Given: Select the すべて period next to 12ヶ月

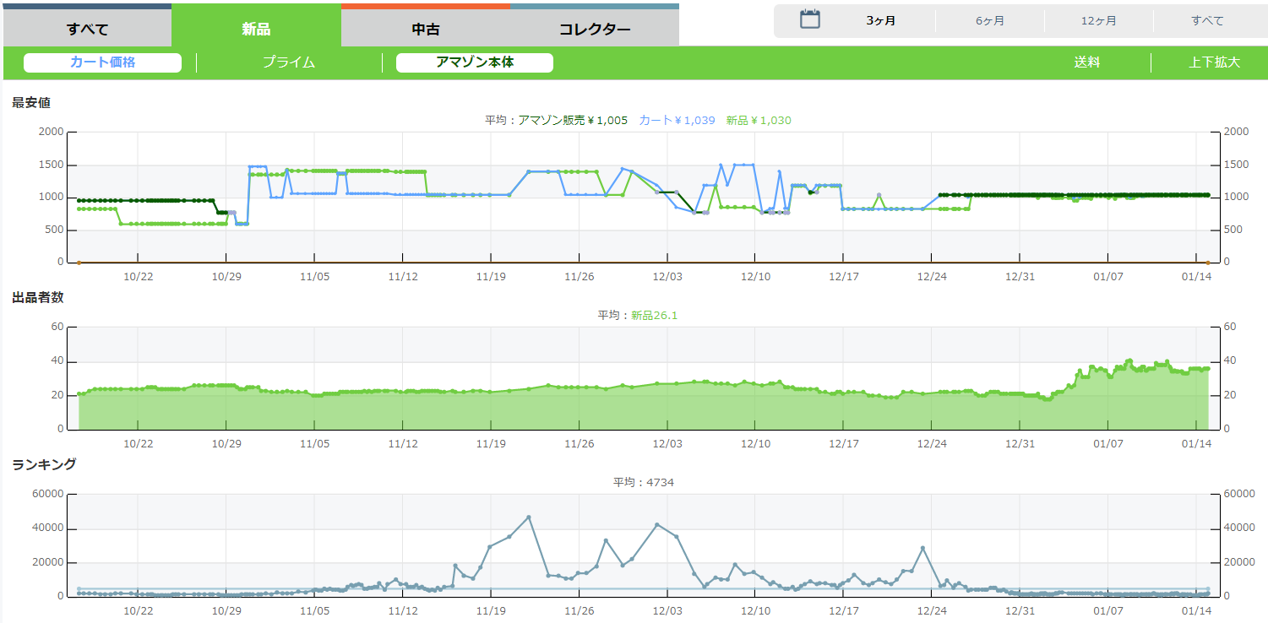Looking at the screenshot, I should [x=1207, y=21].
